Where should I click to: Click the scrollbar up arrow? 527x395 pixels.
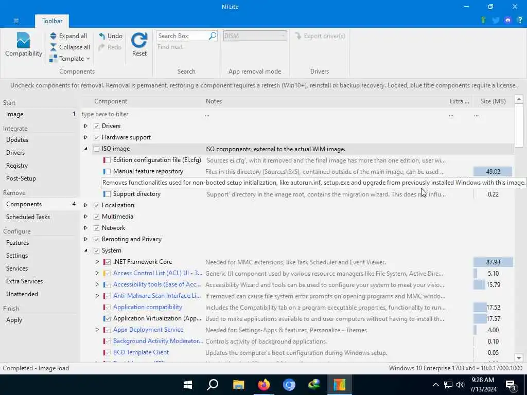[x=519, y=99]
